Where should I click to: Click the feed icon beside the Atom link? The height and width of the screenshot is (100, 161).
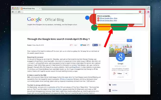[98, 18]
